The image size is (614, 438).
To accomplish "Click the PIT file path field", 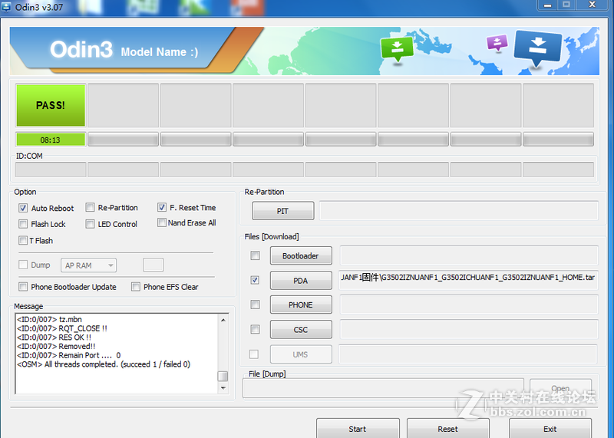I will (x=458, y=211).
